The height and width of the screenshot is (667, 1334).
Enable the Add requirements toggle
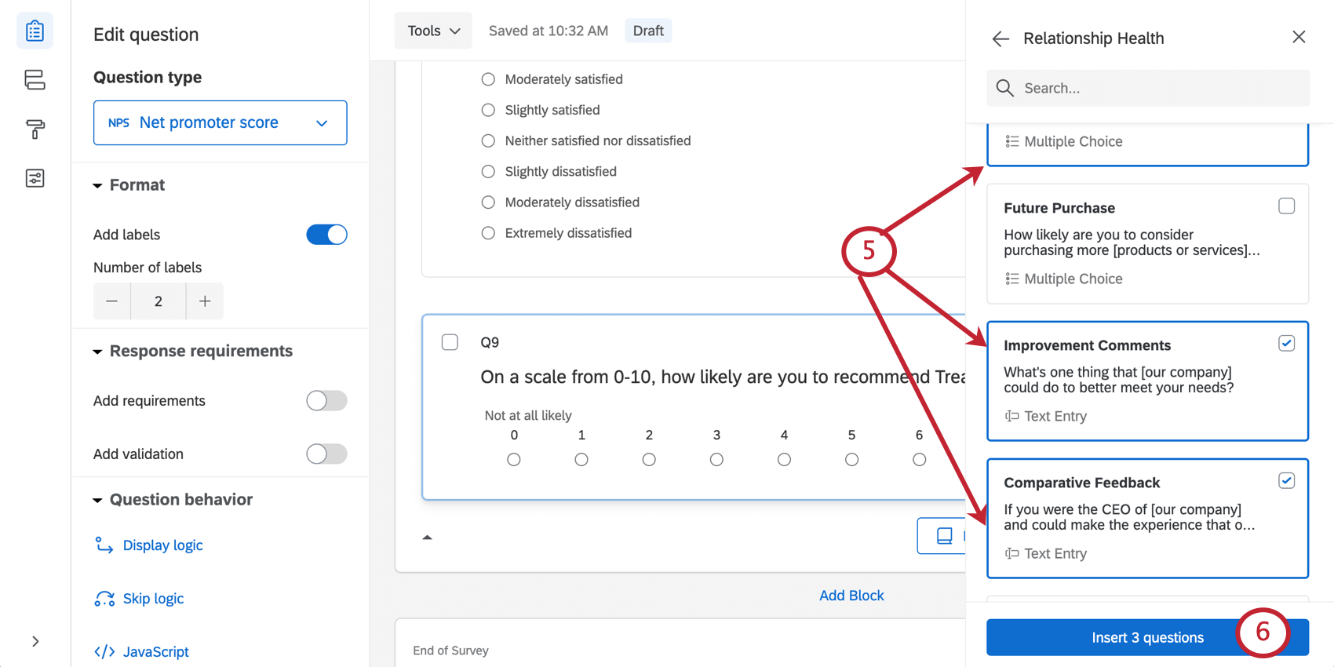point(326,400)
